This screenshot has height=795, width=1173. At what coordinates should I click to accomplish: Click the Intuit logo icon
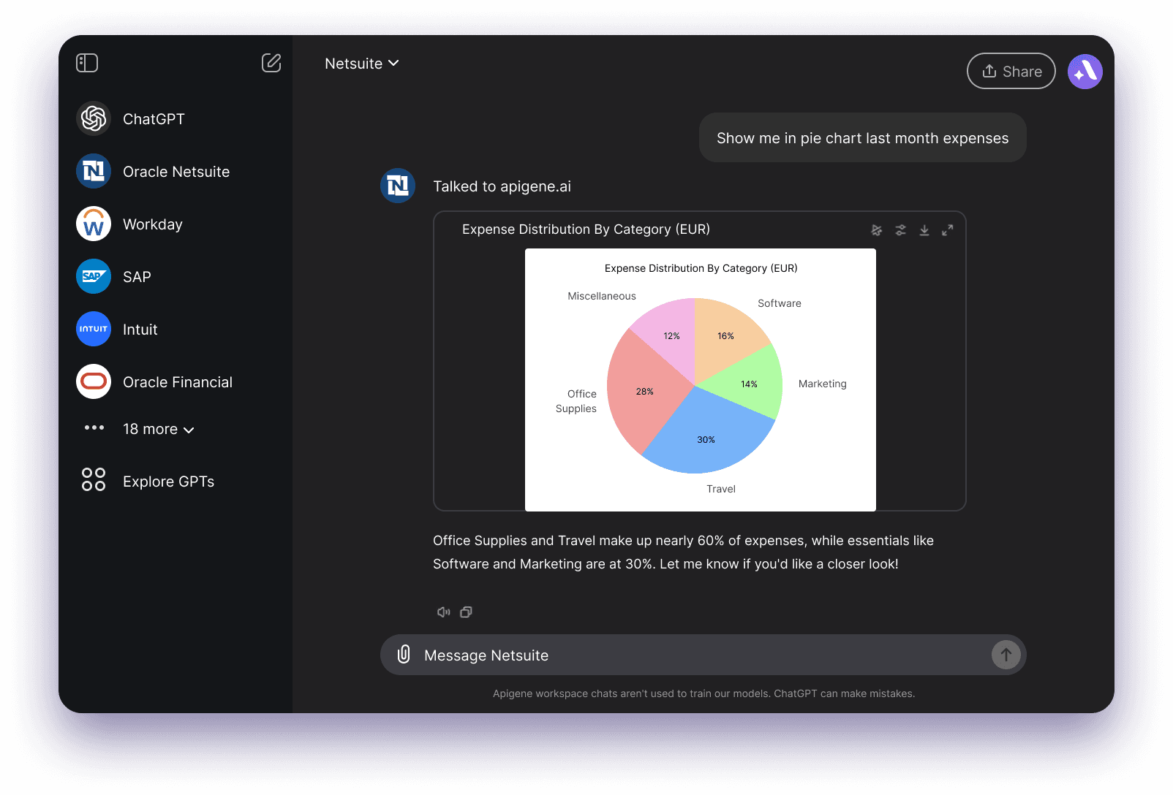[94, 329]
